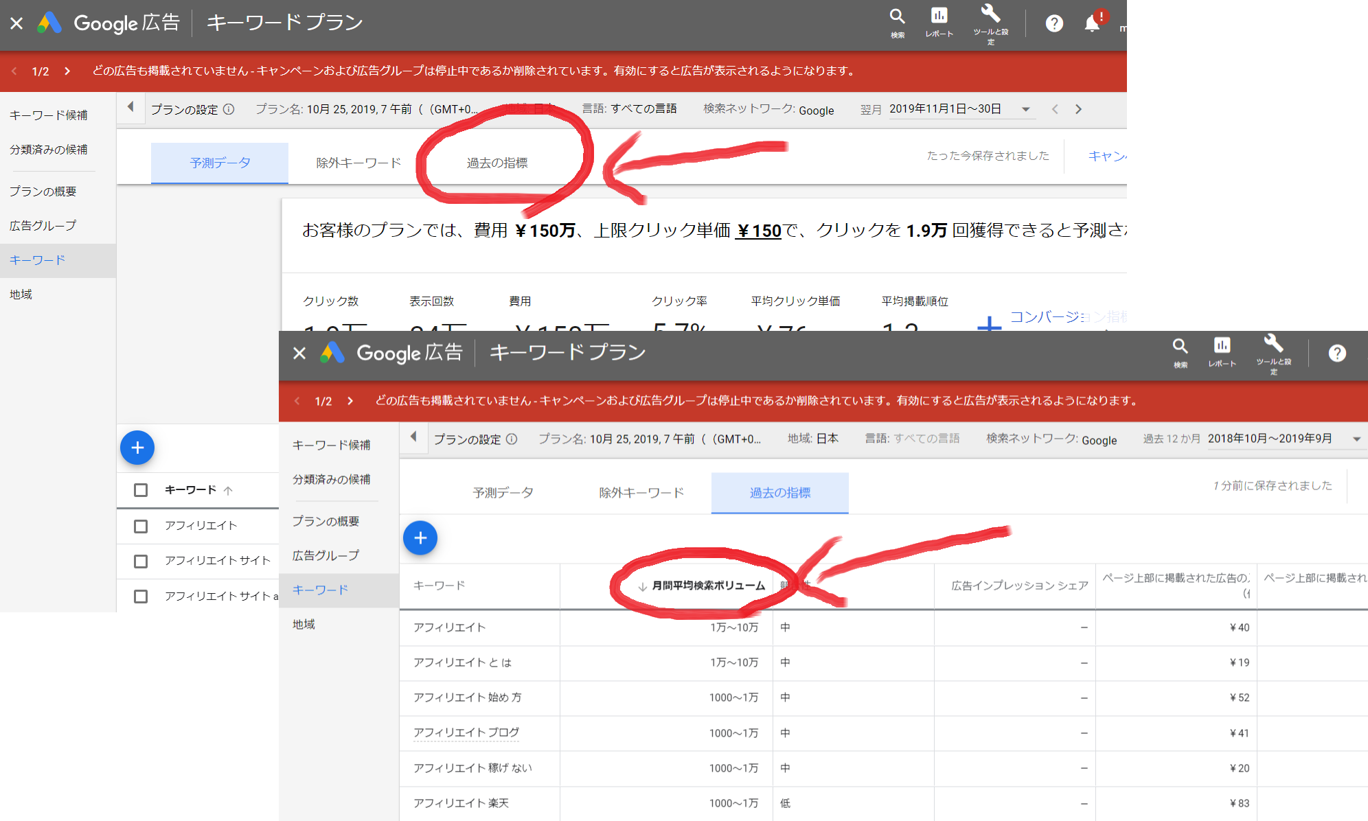Go to previous date period in upper window

[x=1055, y=109]
